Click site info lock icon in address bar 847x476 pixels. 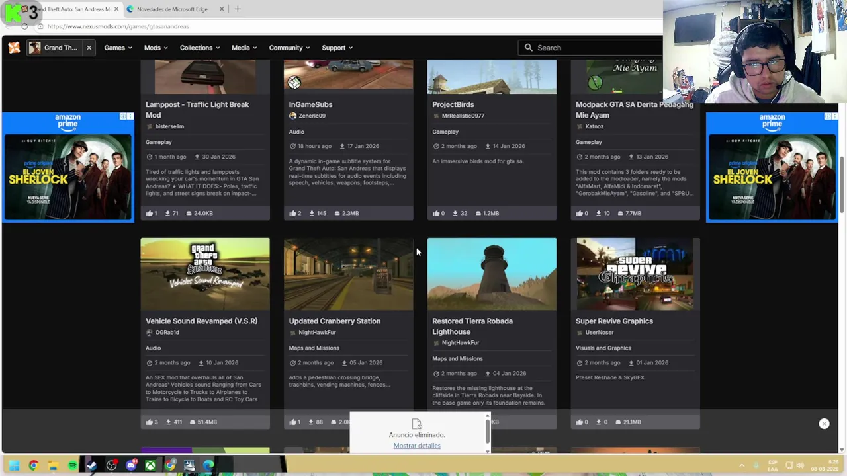[x=40, y=26]
